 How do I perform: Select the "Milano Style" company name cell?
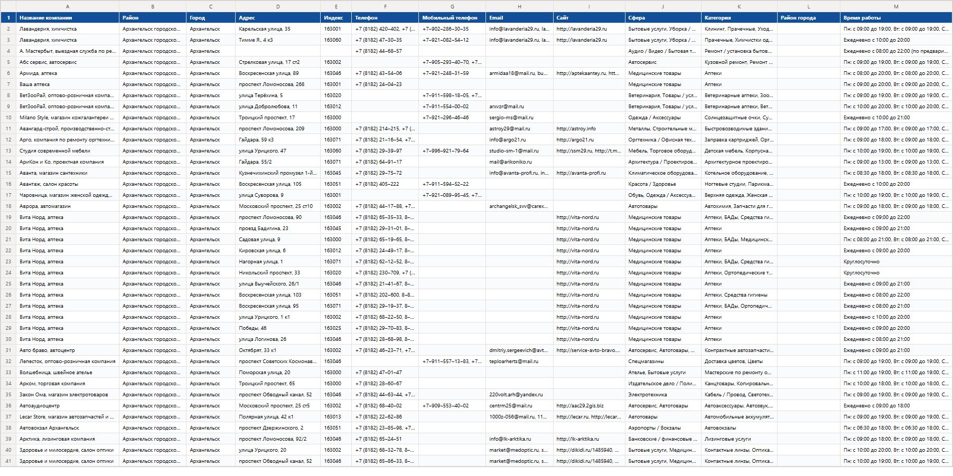(x=68, y=118)
